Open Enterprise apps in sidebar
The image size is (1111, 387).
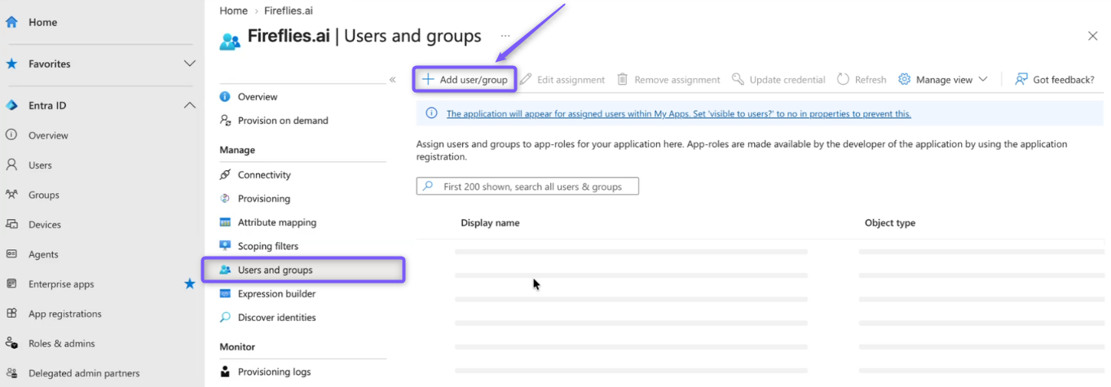click(x=61, y=284)
